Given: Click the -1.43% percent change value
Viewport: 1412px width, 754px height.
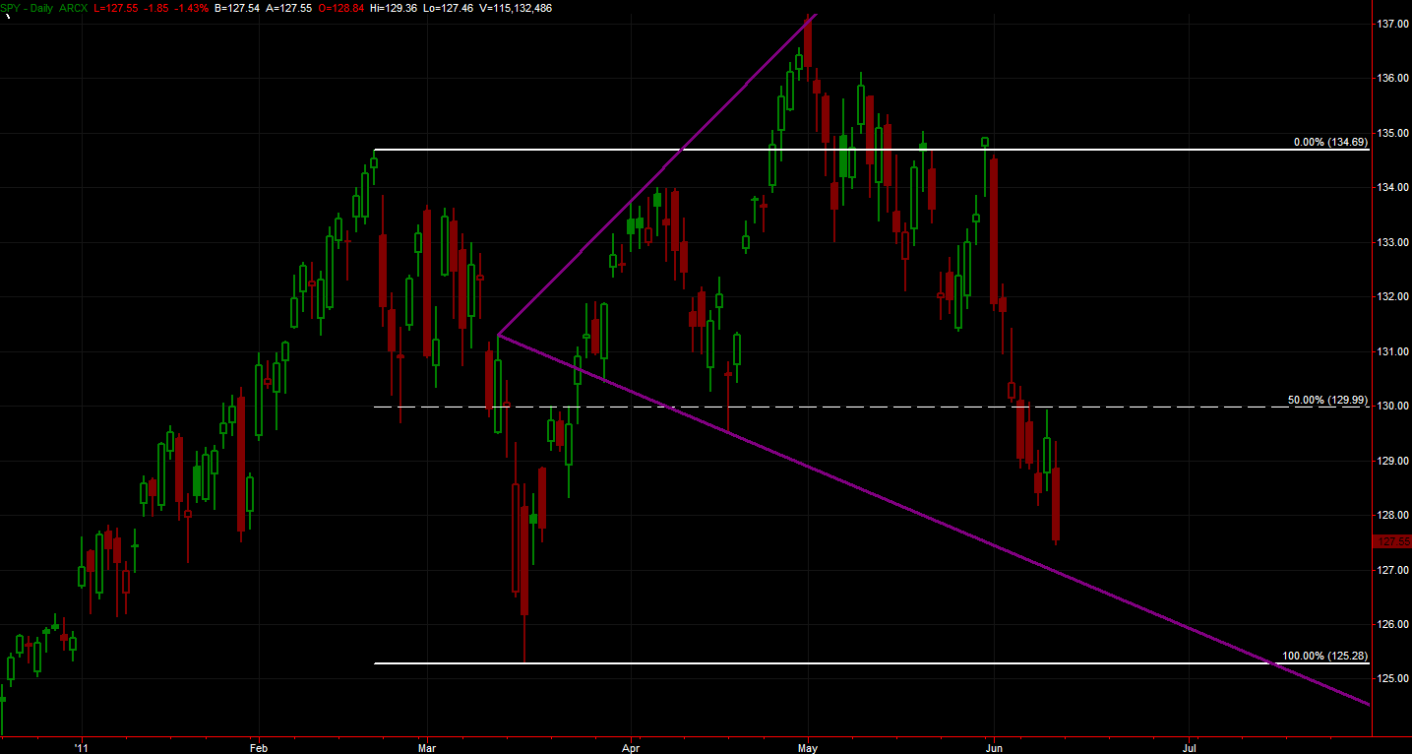Looking at the screenshot, I should (192, 7).
